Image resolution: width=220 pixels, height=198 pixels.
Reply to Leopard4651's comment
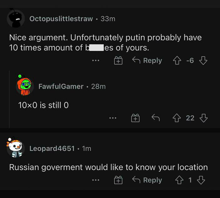click(x=147, y=180)
